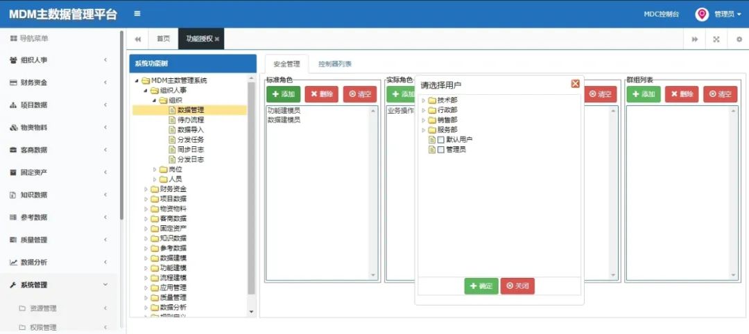This screenshot has height=334, width=749.
Task: Click 添加 button under 标准角色
Action: (283, 94)
